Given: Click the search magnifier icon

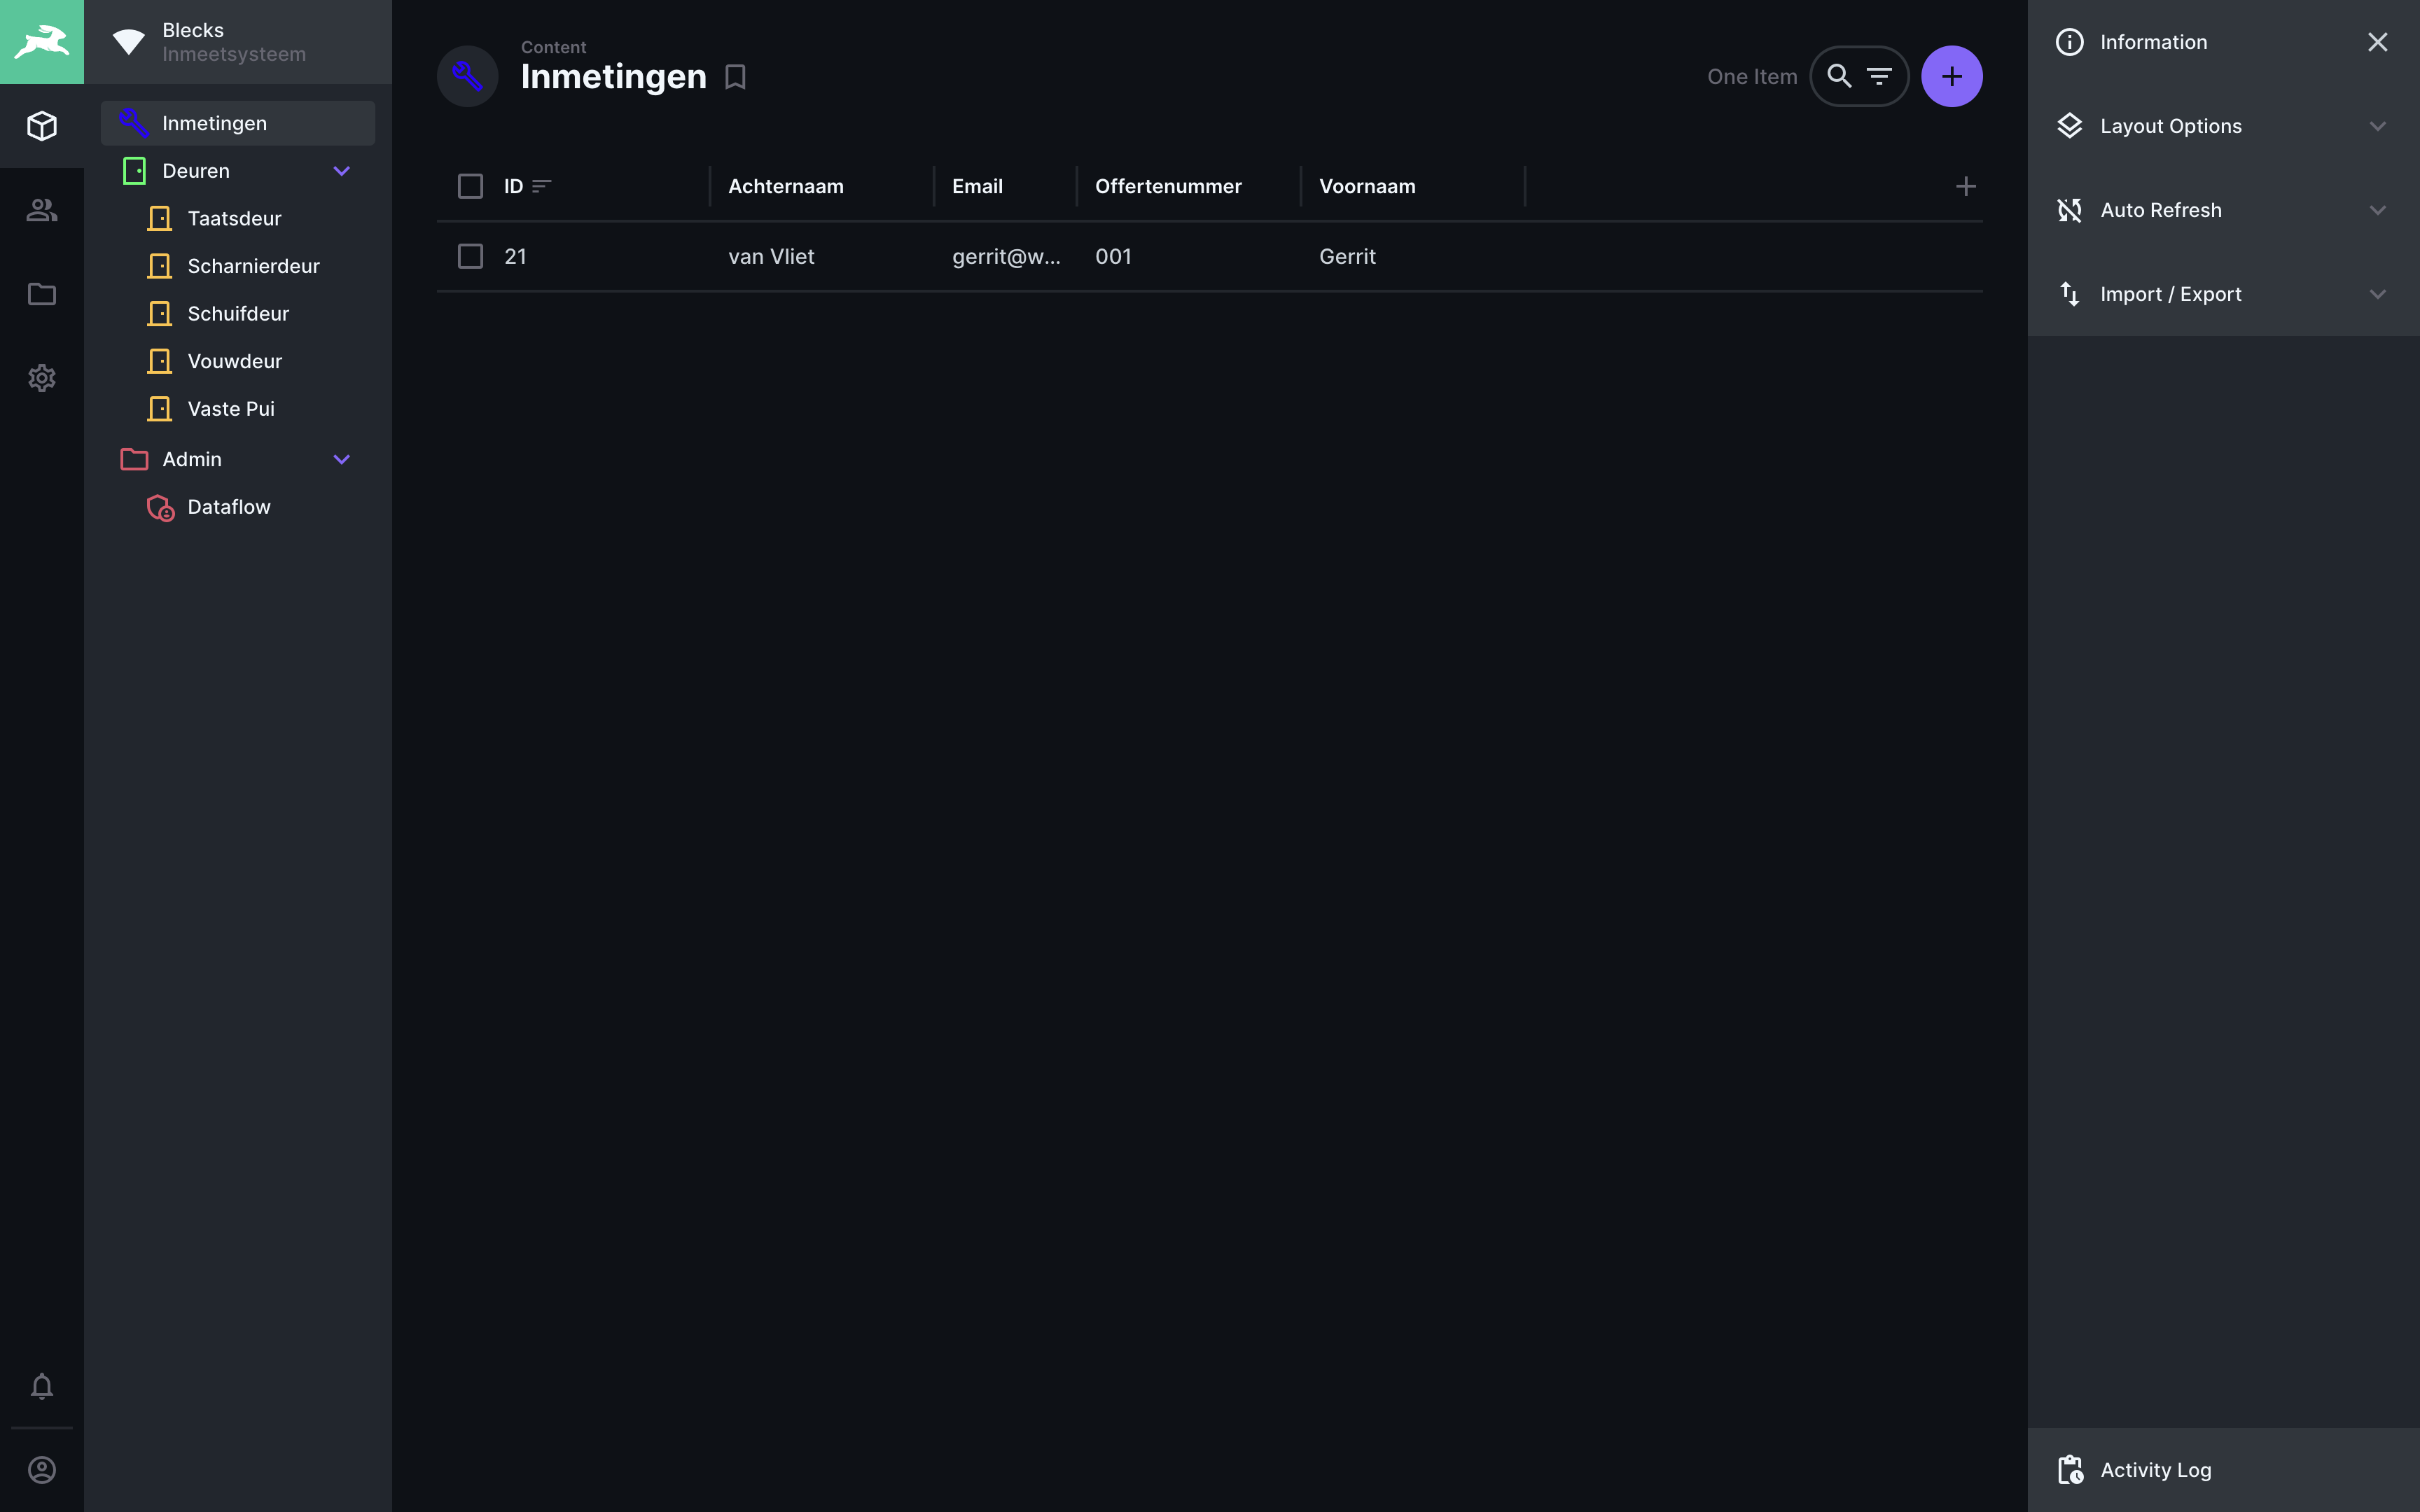Looking at the screenshot, I should (x=1839, y=76).
